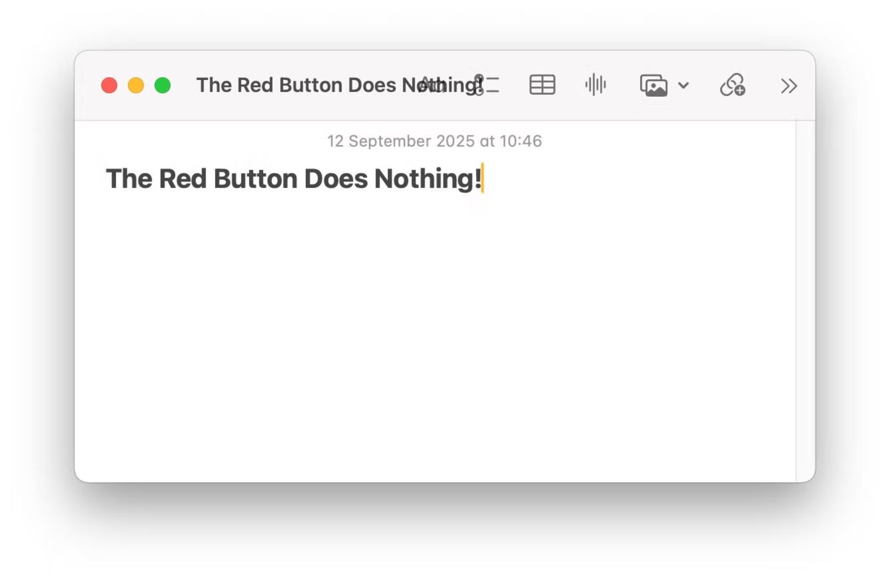Screen dimensions: 890x581
Task: Click the word "Does" in the note heading
Action: point(336,179)
